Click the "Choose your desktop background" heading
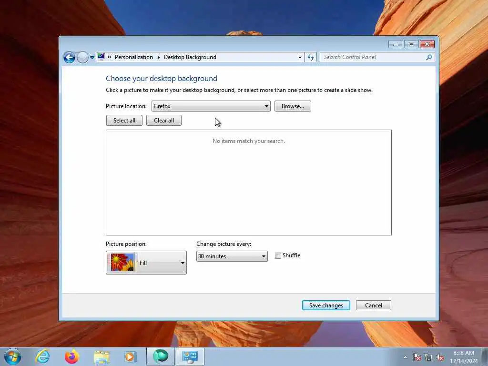The width and height of the screenshot is (488, 366). [162, 79]
